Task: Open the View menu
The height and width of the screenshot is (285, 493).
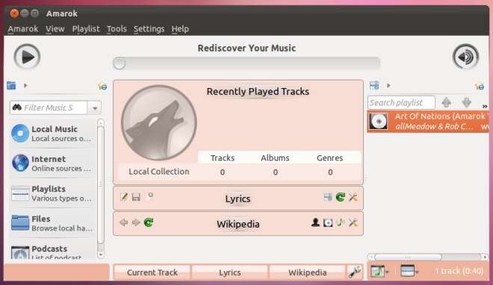Action: [x=55, y=29]
